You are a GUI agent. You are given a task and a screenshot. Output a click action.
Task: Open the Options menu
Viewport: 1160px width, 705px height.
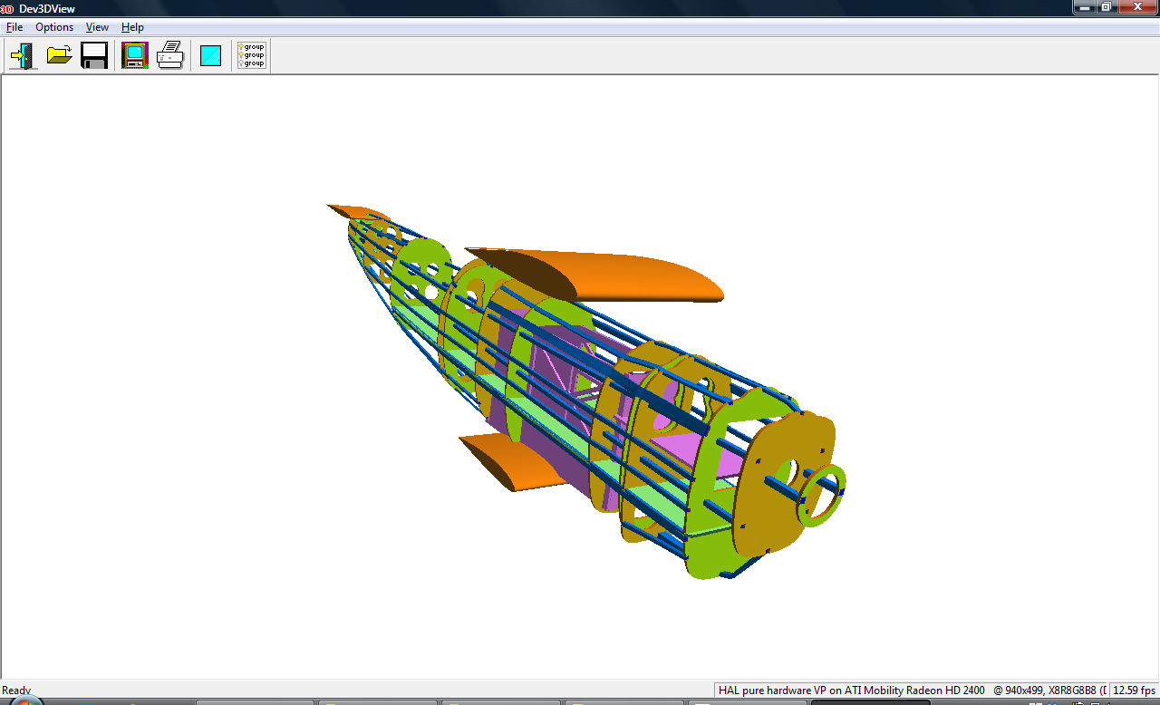coord(54,27)
